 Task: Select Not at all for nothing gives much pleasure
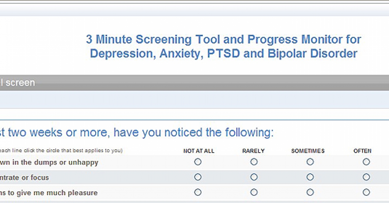coord(198,192)
